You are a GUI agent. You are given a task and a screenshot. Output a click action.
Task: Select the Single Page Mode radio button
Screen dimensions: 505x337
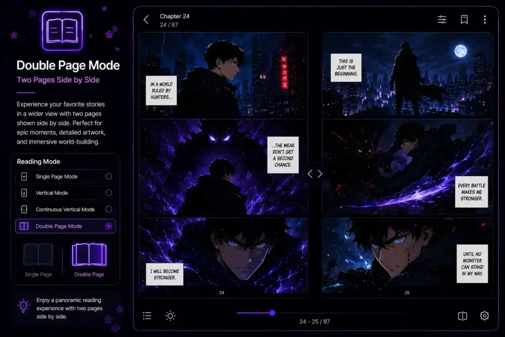(108, 177)
